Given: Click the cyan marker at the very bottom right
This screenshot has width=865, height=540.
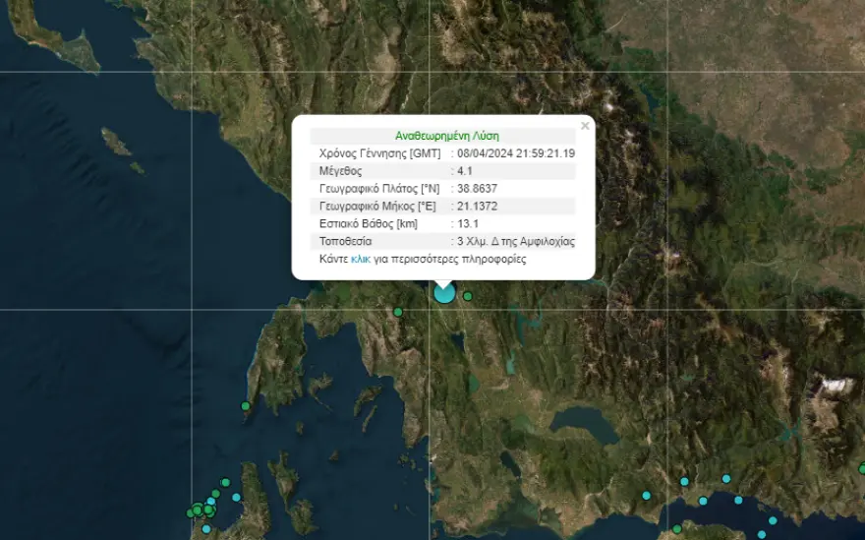Looking at the screenshot, I should [761, 535].
